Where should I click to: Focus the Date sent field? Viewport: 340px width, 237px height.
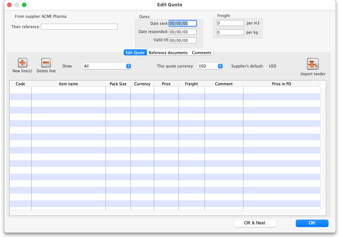182,23
